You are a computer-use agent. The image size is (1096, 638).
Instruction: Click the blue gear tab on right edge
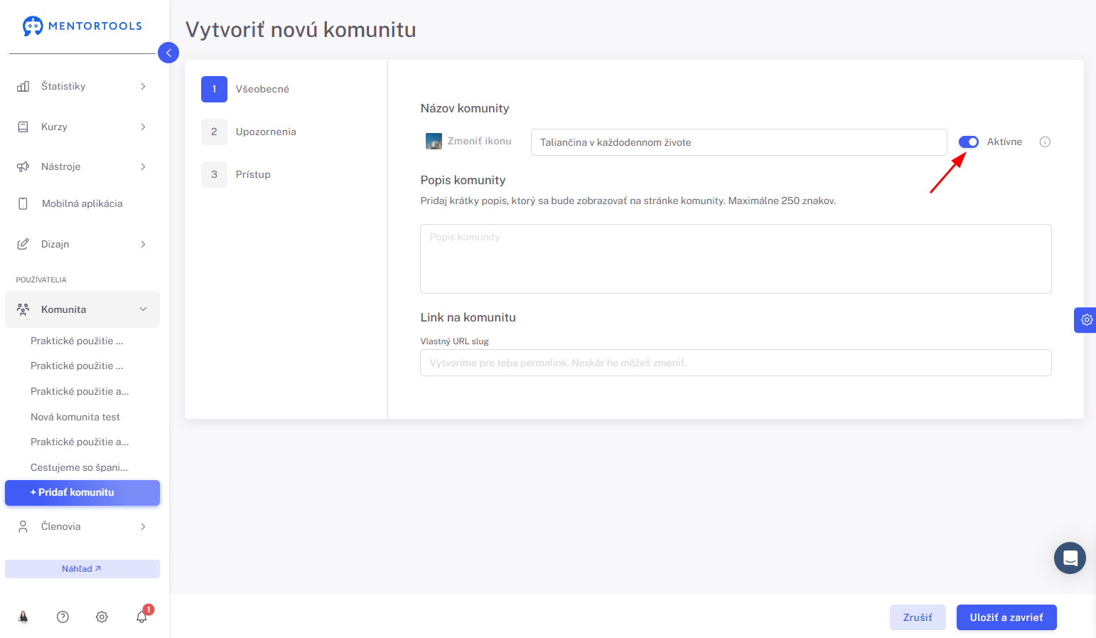coord(1085,320)
